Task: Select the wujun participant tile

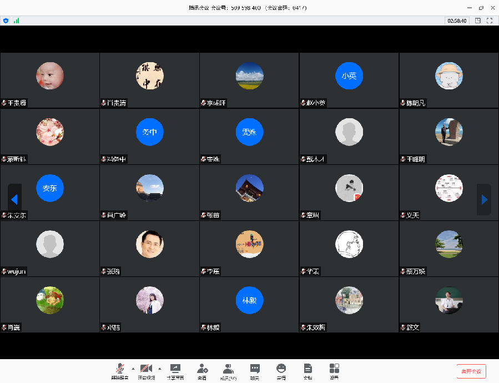Action: click(x=50, y=248)
